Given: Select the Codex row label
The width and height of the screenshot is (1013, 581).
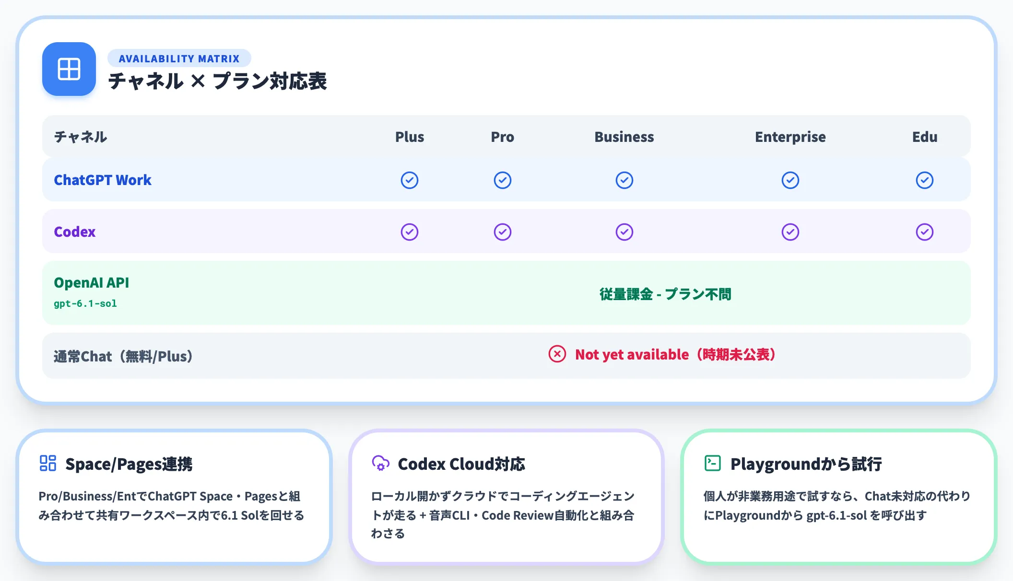Looking at the screenshot, I should click(75, 232).
